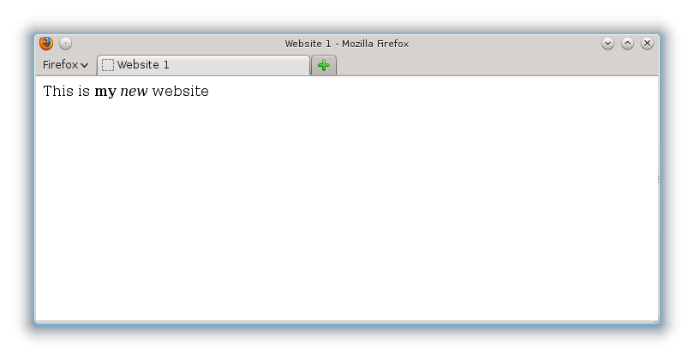
Task: Click the bold word "my" on page
Action: click(x=105, y=92)
